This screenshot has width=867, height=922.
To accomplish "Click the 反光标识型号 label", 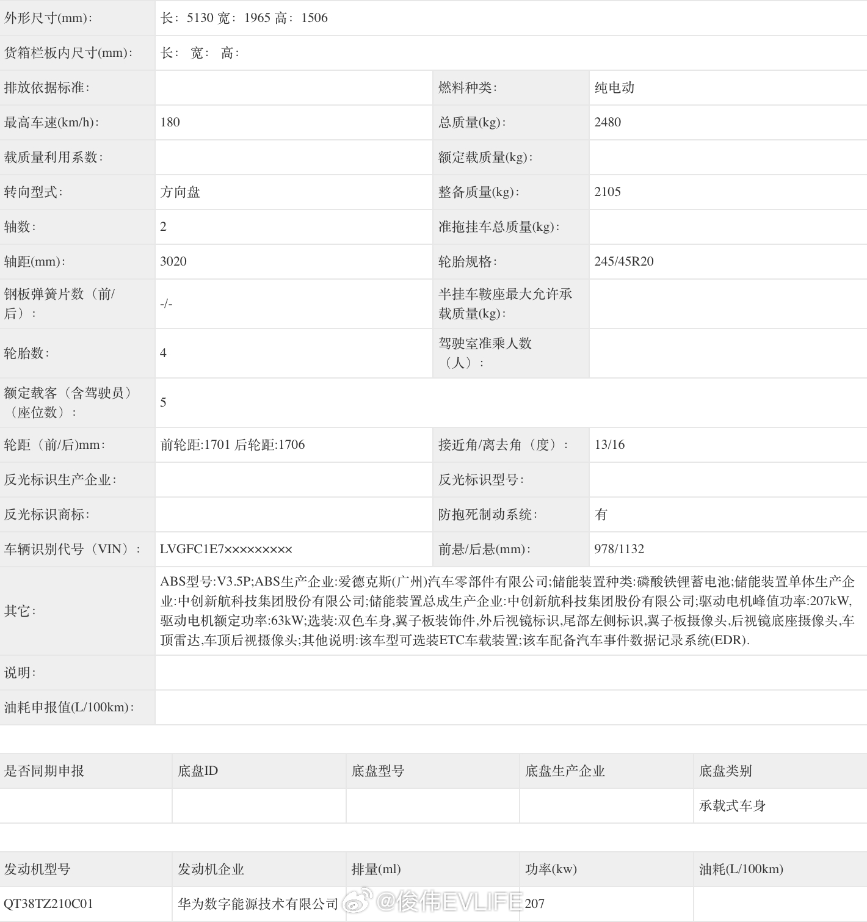I will tap(481, 479).
